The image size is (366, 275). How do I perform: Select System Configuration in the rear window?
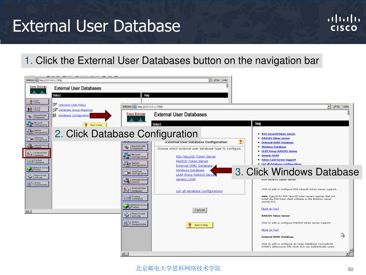click(37, 131)
